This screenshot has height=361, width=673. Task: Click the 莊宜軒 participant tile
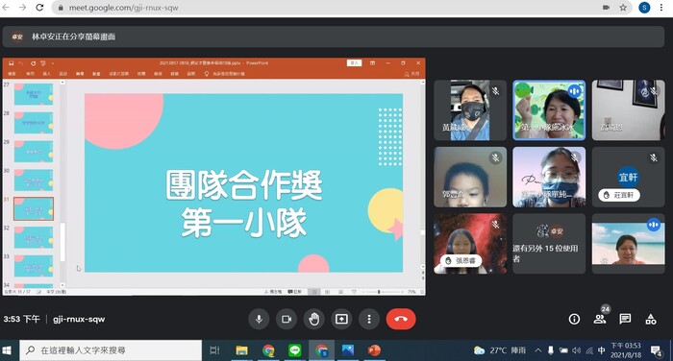(x=629, y=177)
